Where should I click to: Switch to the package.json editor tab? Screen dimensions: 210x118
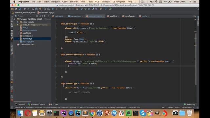pos(76,16)
